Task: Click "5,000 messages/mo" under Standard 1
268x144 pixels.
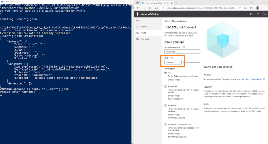Action: pos(177,118)
